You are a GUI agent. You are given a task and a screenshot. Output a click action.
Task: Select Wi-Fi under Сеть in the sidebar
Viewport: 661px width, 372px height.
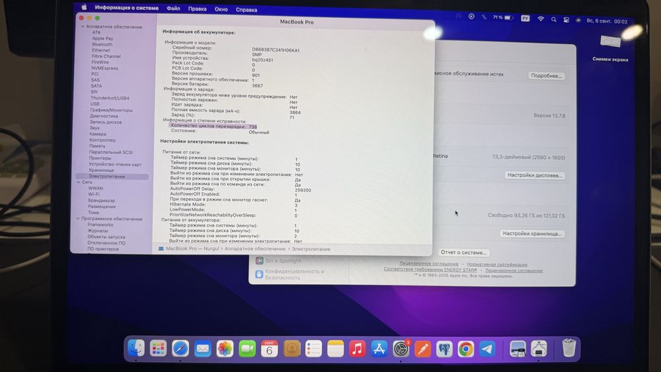(94, 194)
